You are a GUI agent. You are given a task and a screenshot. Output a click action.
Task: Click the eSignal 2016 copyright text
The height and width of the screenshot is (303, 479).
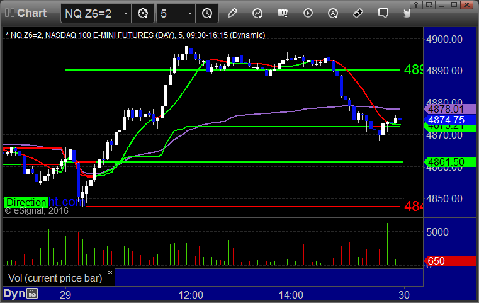click(37, 210)
